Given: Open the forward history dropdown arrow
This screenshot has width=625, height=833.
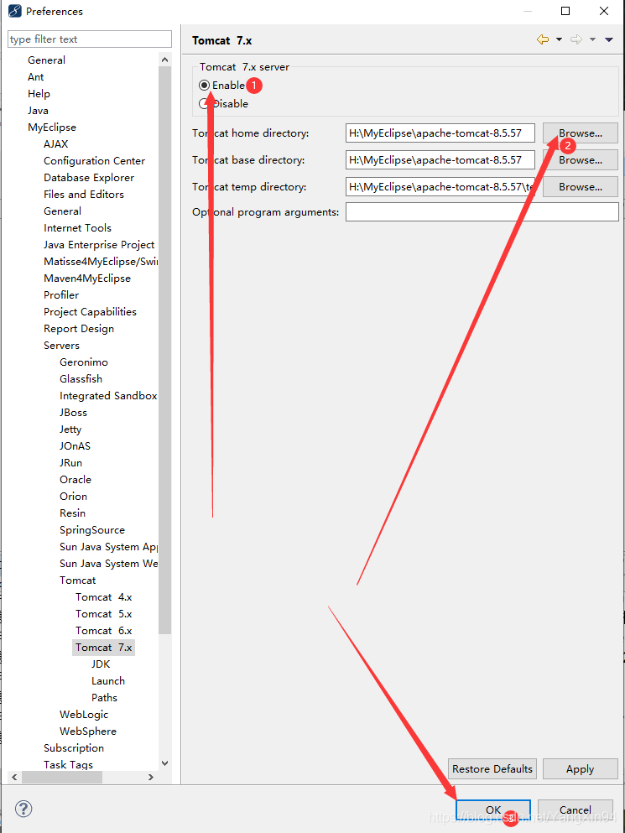Looking at the screenshot, I should point(592,39).
